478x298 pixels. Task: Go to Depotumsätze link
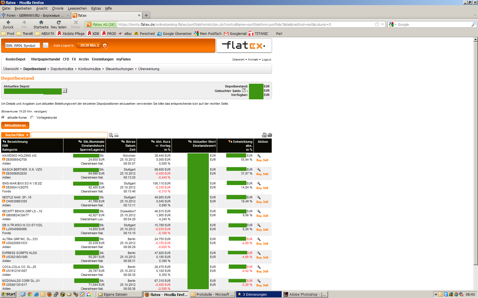point(62,69)
